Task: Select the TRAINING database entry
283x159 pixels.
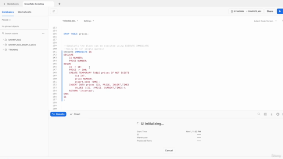Action: [13, 50]
